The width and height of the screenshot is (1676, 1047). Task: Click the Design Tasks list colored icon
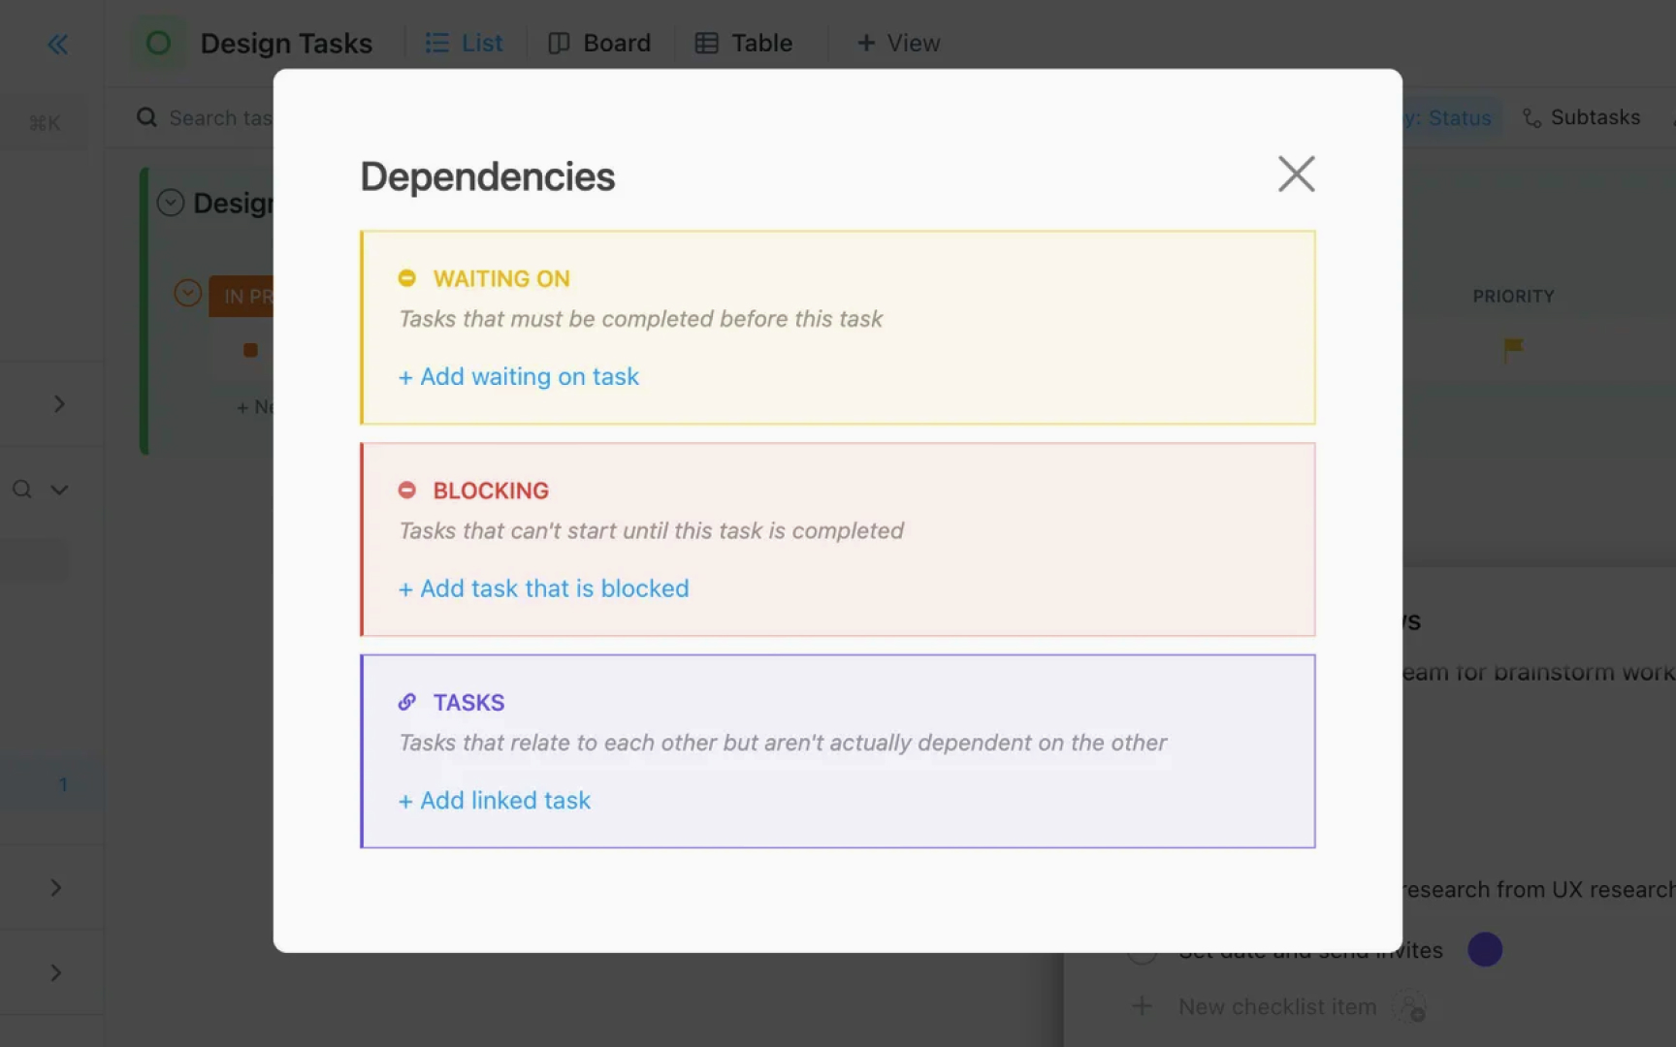(157, 43)
